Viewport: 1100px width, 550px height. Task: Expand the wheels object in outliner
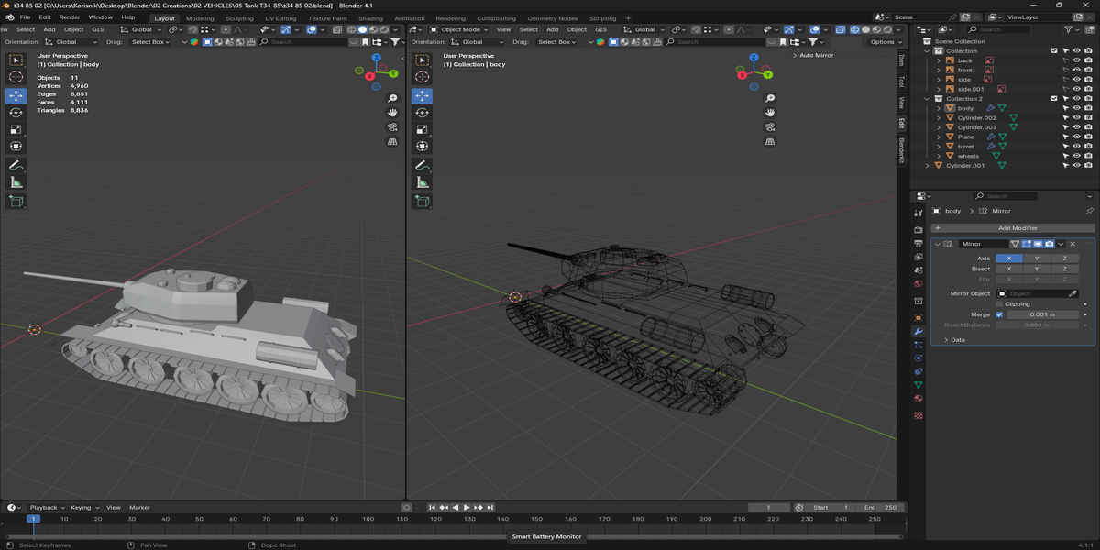(x=938, y=156)
